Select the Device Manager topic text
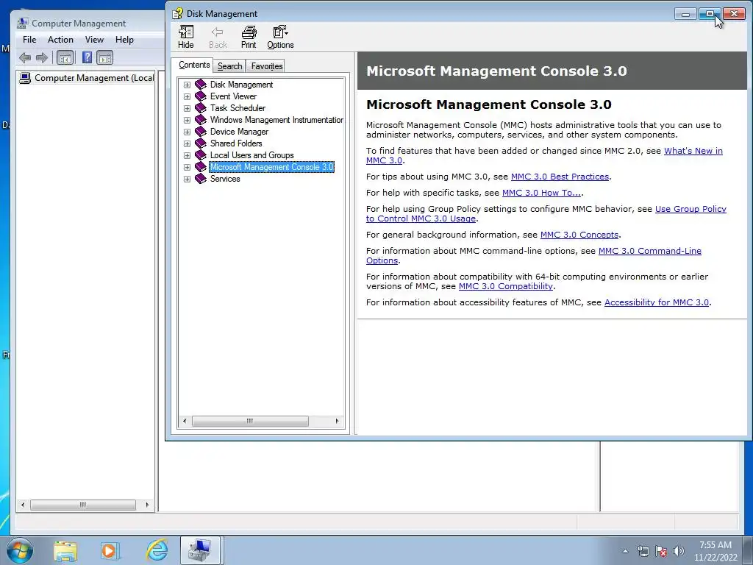Image resolution: width=753 pixels, height=565 pixels. (x=239, y=132)
